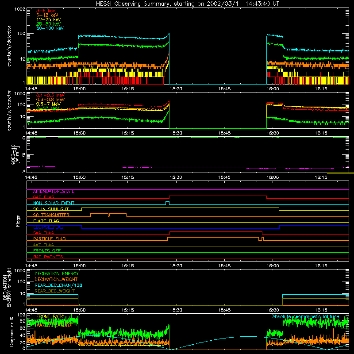Image resolution: width=354 pixels, height=354 pixels.
Task: Click the REAR_DEC_CHAN/128 legend label
Action: (x=58, y=285)
